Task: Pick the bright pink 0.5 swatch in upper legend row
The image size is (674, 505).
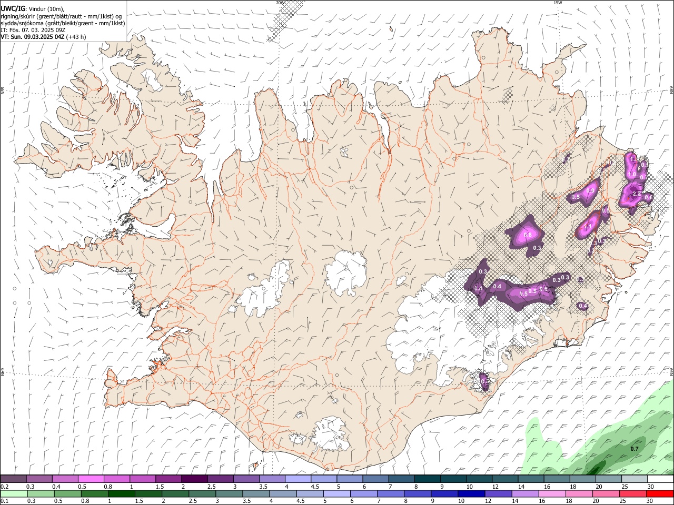Action: 91,479
